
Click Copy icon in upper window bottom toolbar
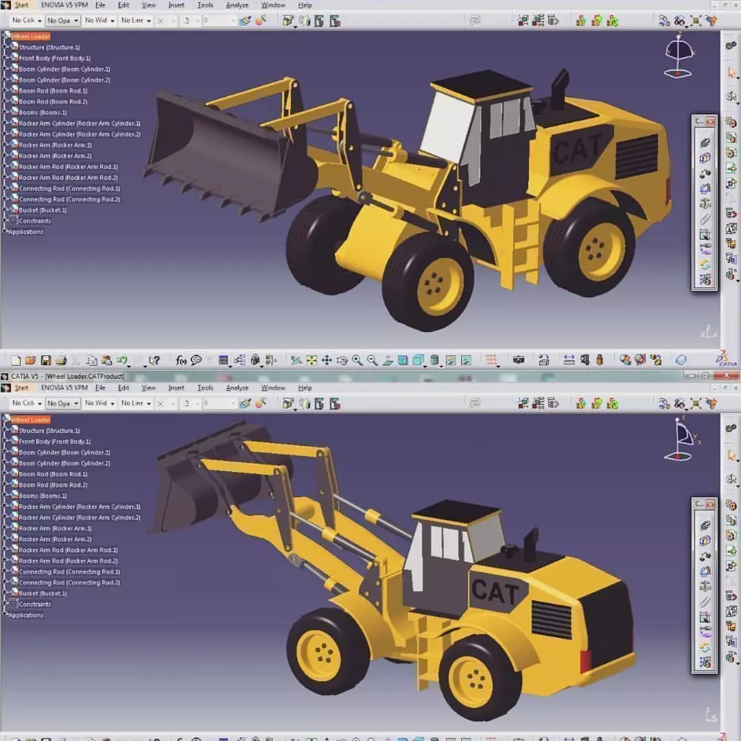(x=92, y=361)
